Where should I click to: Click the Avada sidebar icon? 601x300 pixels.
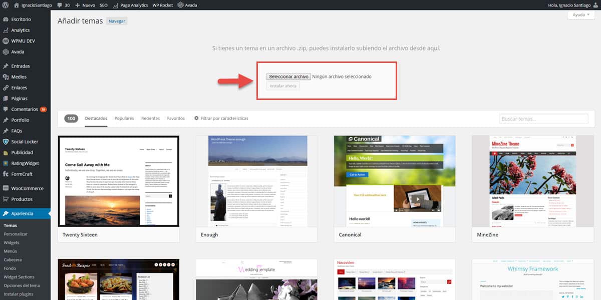pos(6,51)
